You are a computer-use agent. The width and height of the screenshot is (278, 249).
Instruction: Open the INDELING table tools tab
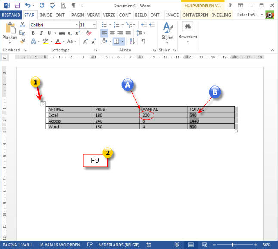point(222,15)
